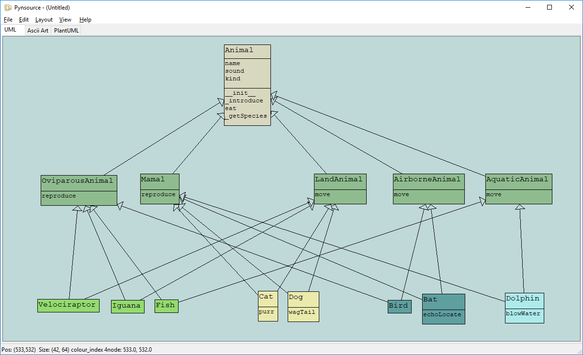Switch to the Ascii Art tab
Screen dimensions: 583x355
pyautogui.click(x=38, y=31)
